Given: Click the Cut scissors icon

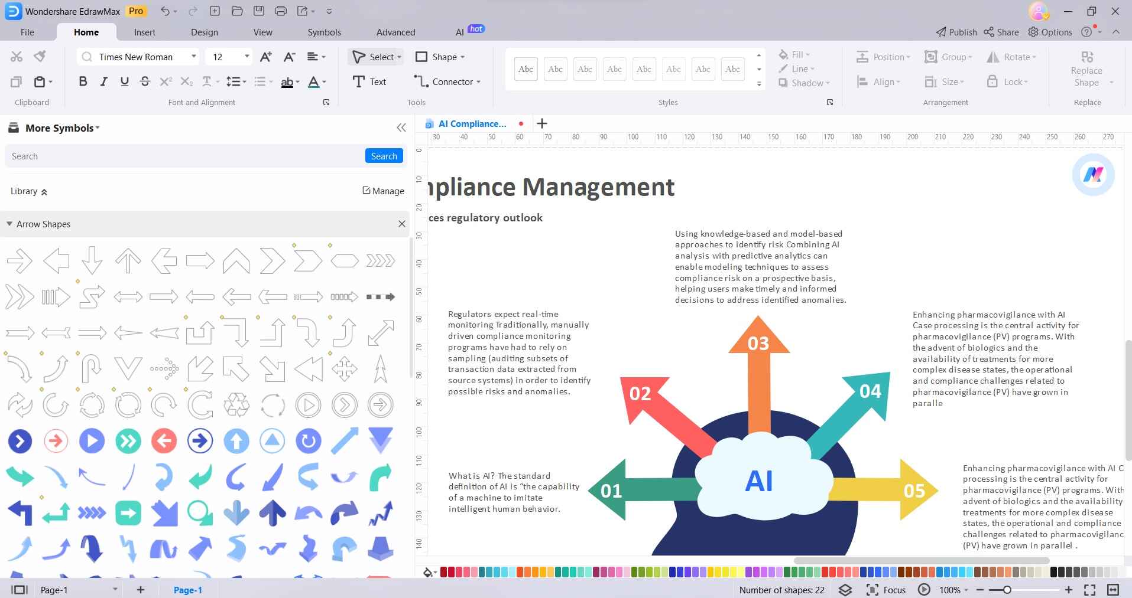Looking at the screenshot, I should click(17, 57).
